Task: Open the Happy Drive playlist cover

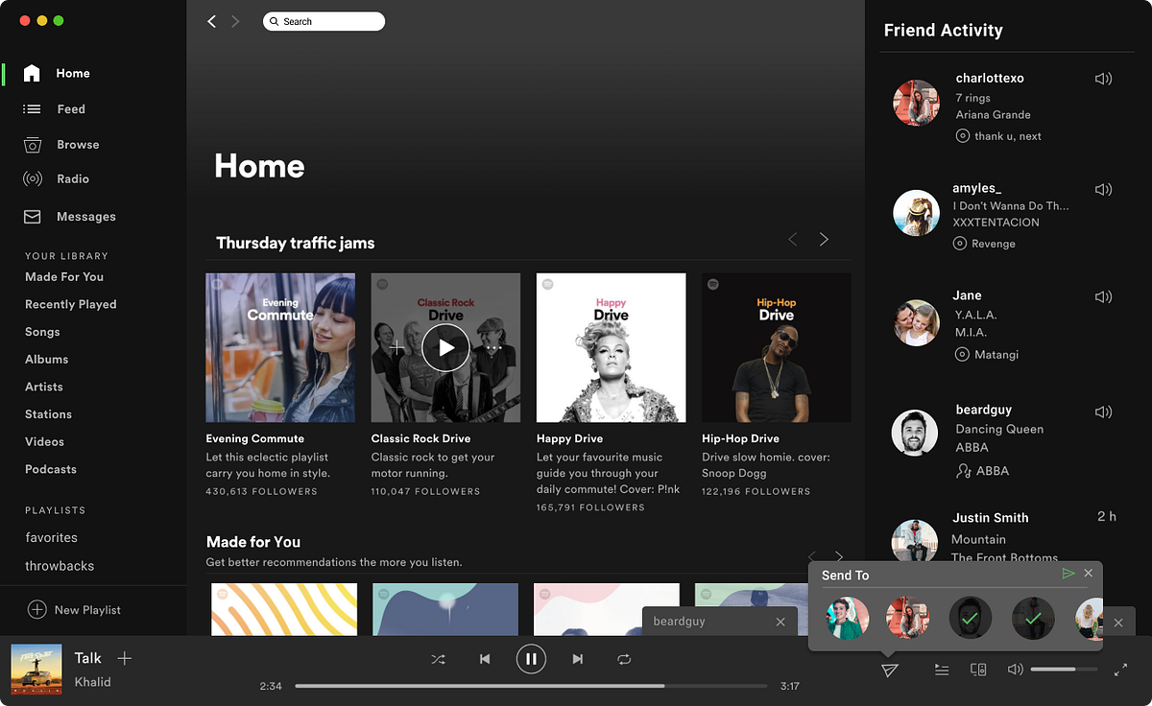Action: pyautogui.click(x=611, y=347)
